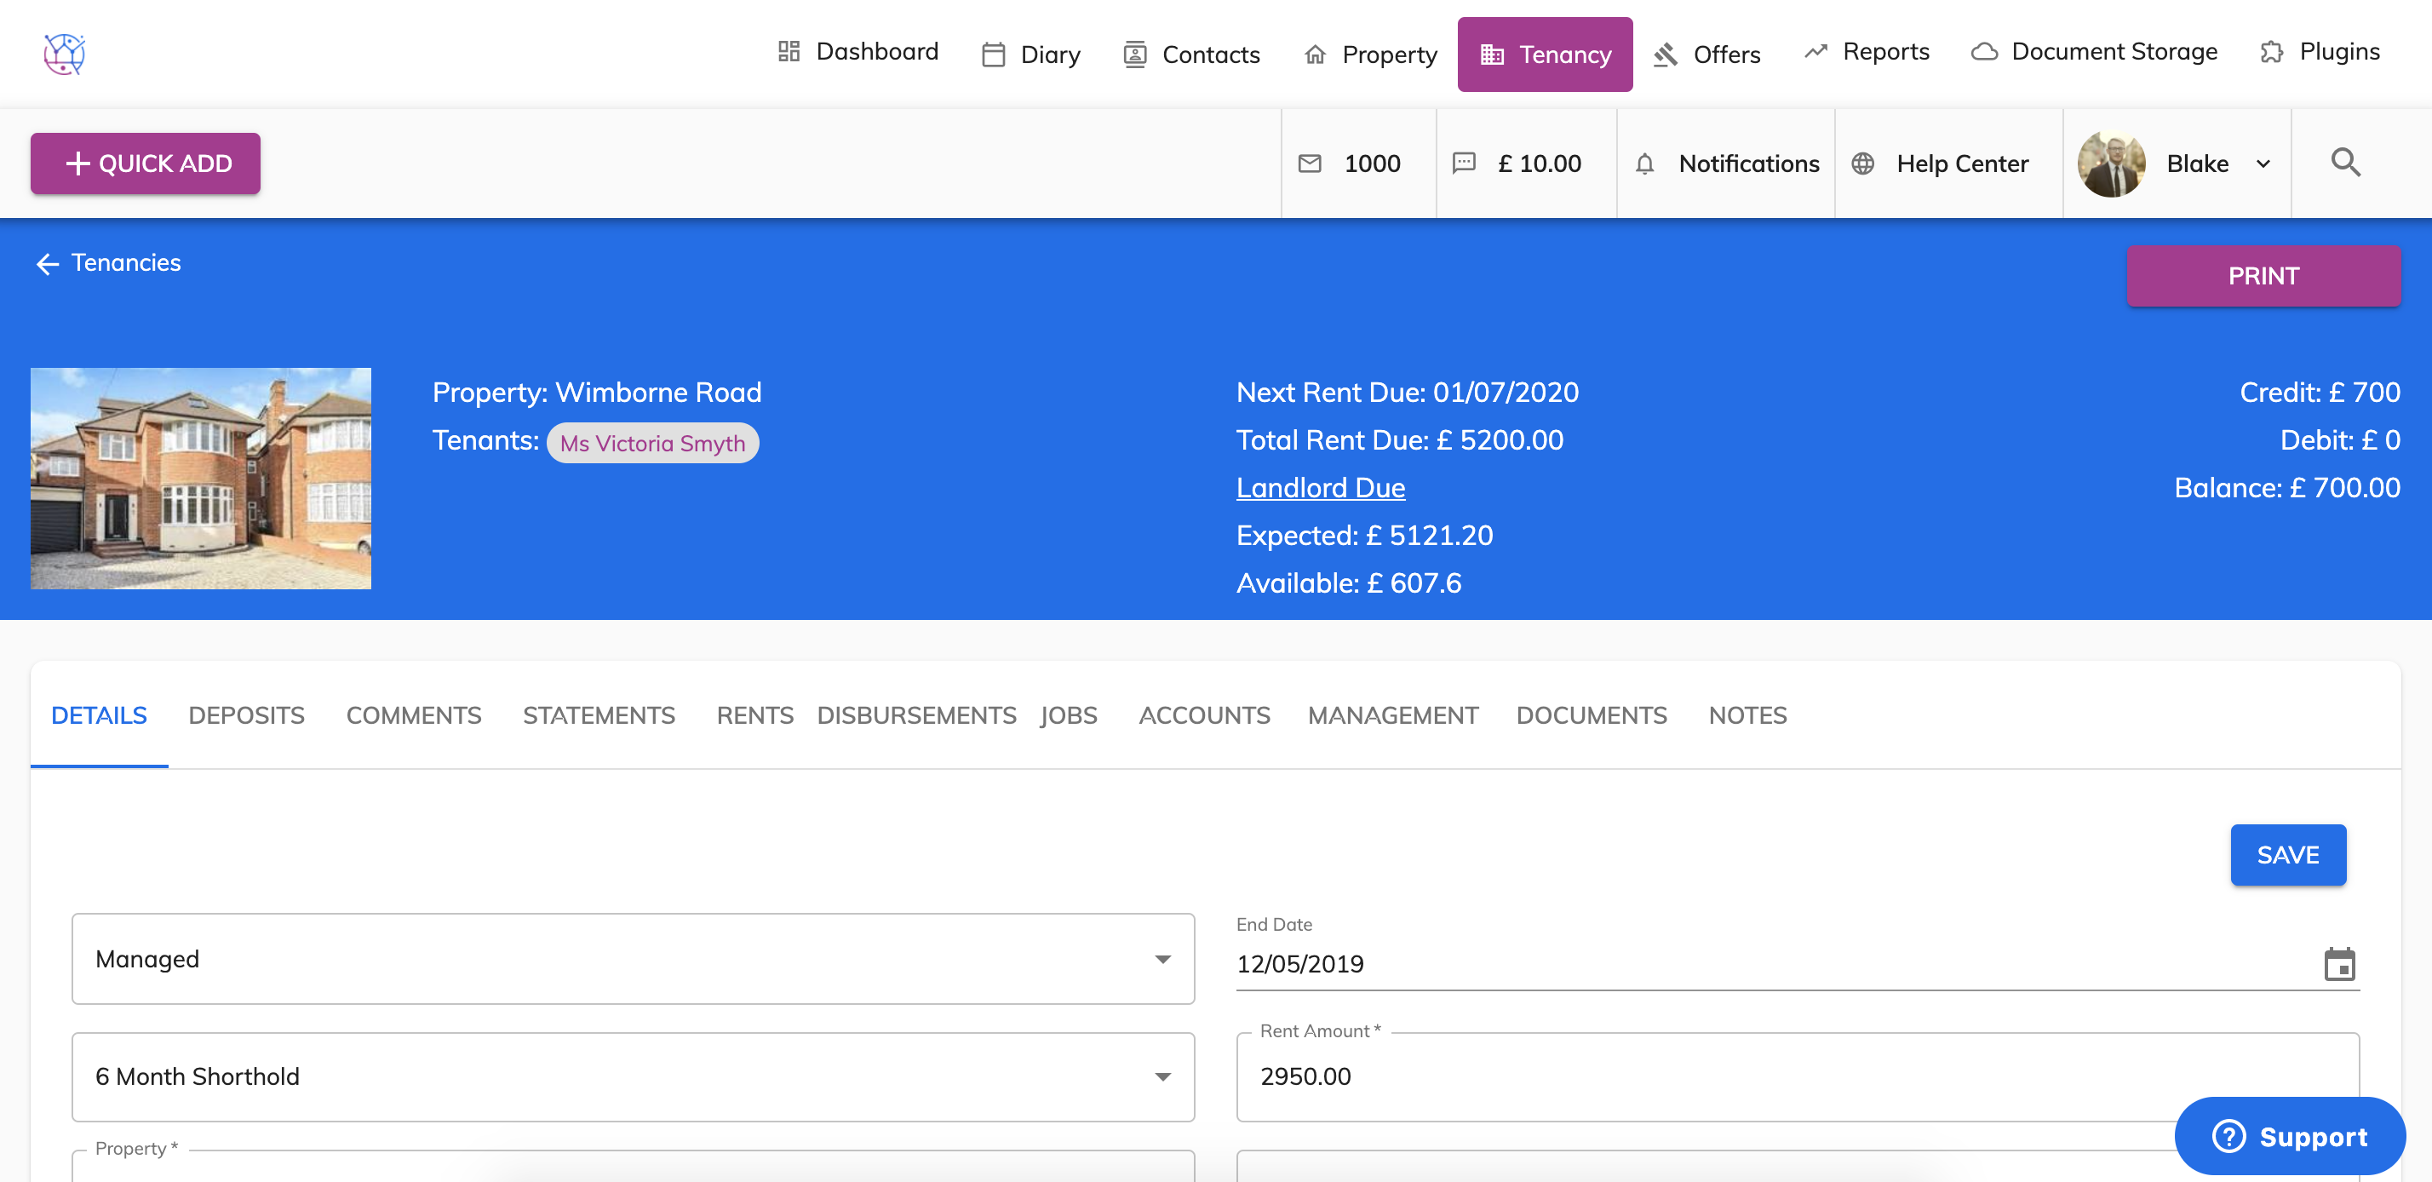Expand the Blake user menu
2432x1182 pixels.
(x=2263, y=164)
